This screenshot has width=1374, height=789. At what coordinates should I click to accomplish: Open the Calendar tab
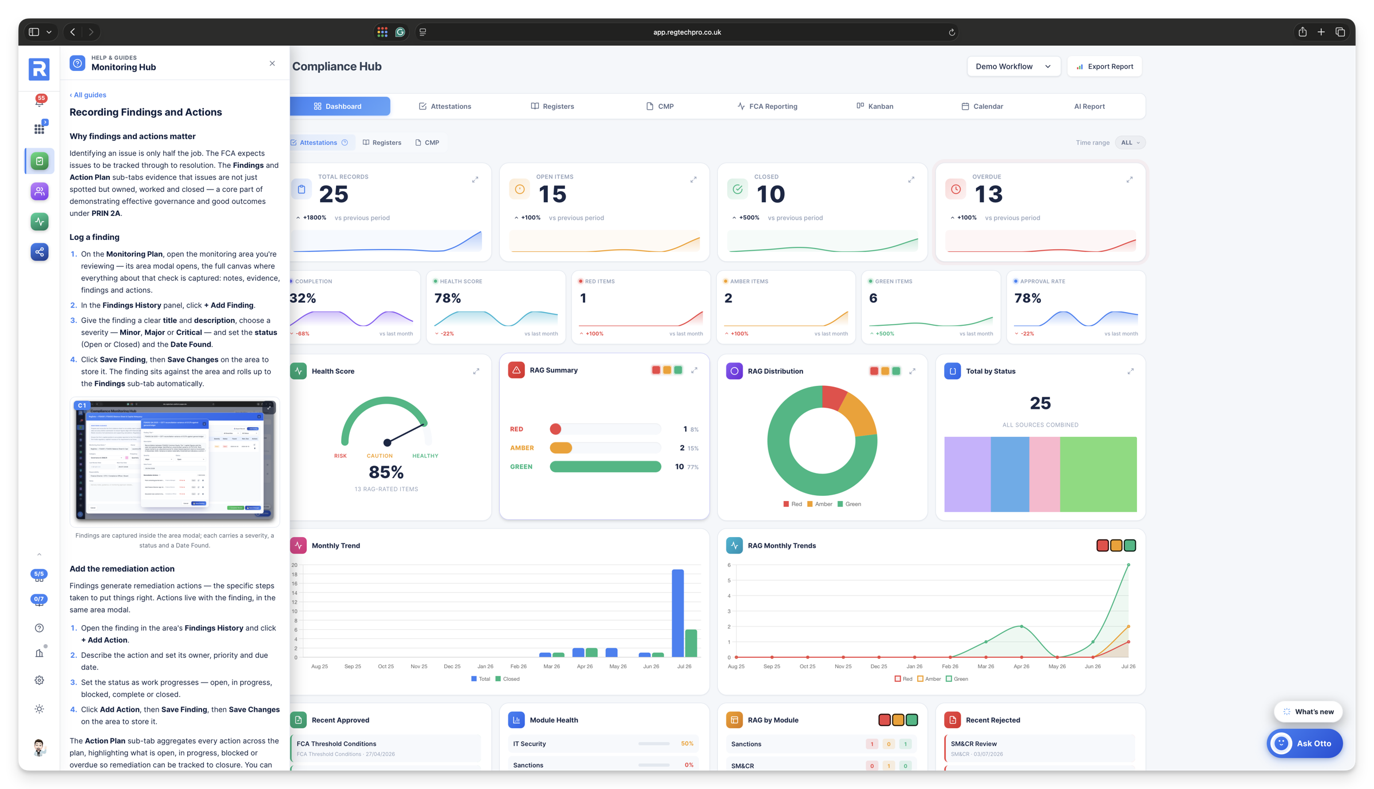(x=982, y=106)
